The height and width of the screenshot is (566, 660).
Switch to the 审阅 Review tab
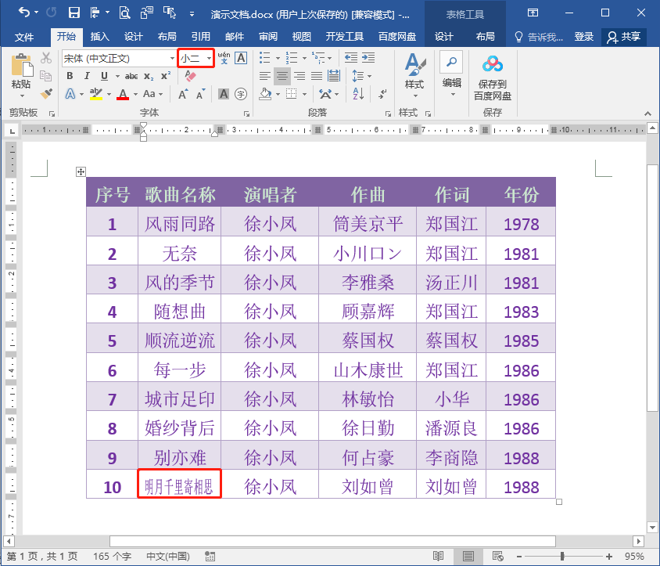[268, 37]
